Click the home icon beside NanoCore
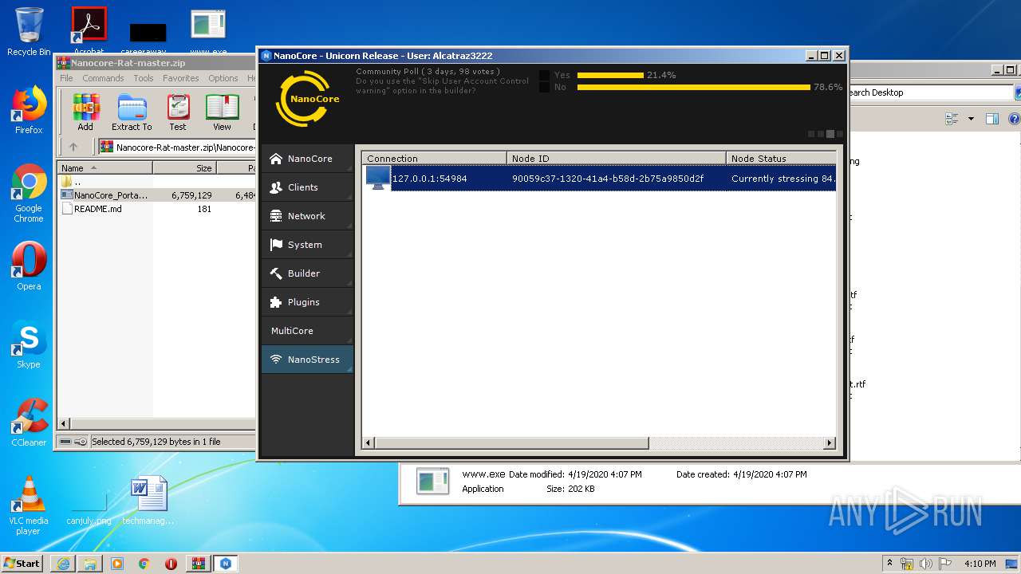This screenshot has width=1021, height=574. pos(276,159)
